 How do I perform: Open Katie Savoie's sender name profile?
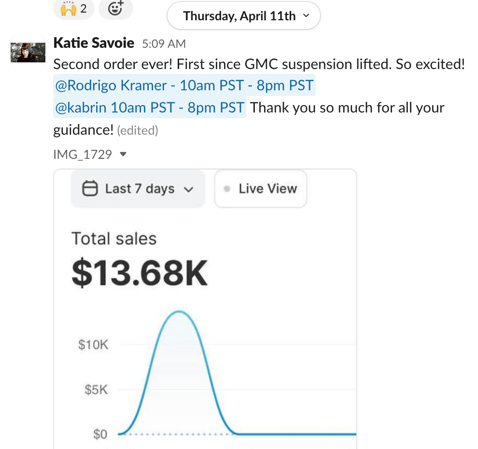pyautogui.click(x=94, y=43)
